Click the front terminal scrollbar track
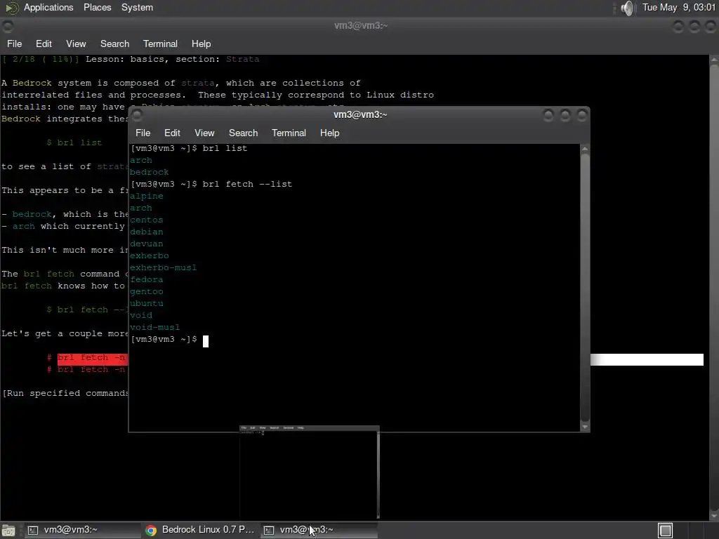The height and width of the screenshot is (539, 719). click(585, 287)
